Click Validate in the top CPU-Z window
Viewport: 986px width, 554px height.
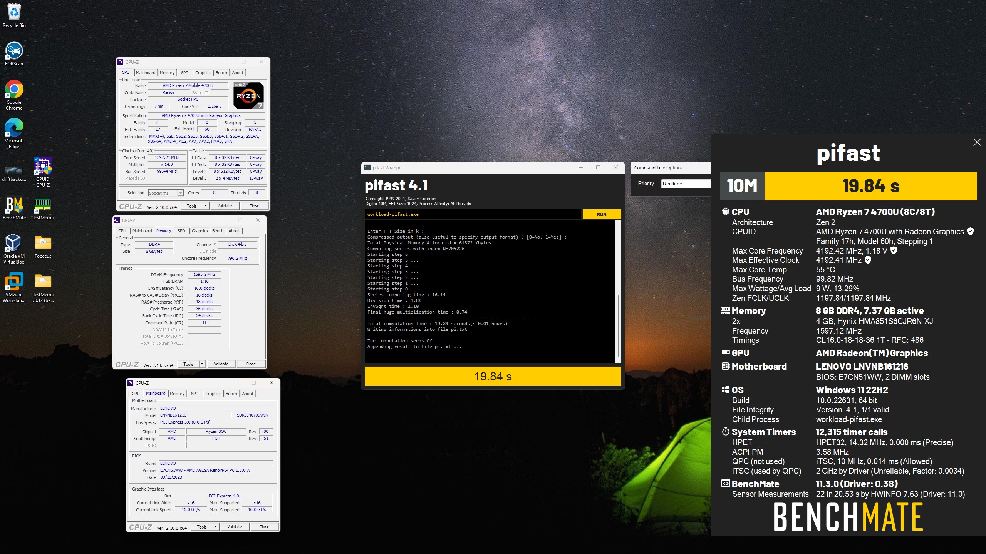tap(225, 206)
